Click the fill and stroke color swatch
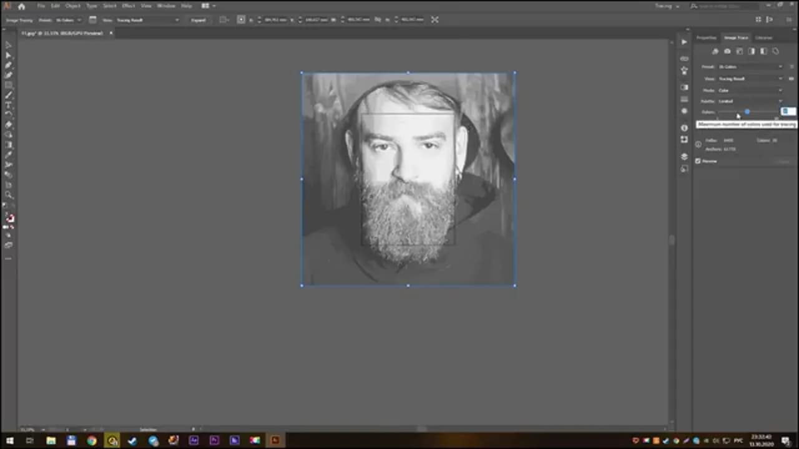 [10, 218]
